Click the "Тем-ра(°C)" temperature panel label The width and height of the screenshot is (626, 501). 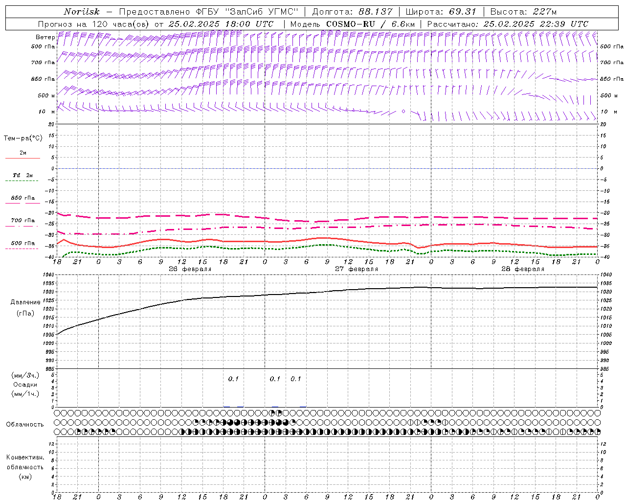(x=23, y=138)
